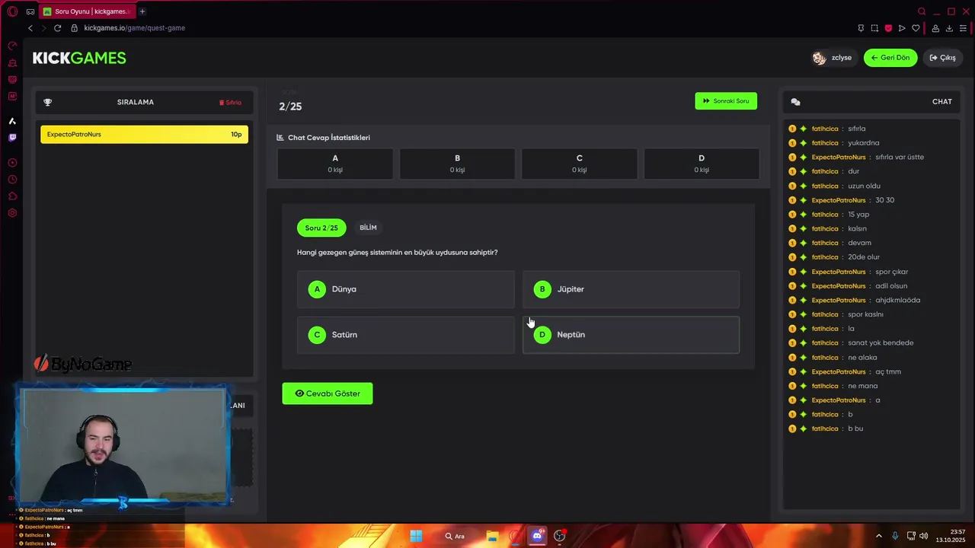Reload the kickgames.io page

tap(57, 28)
